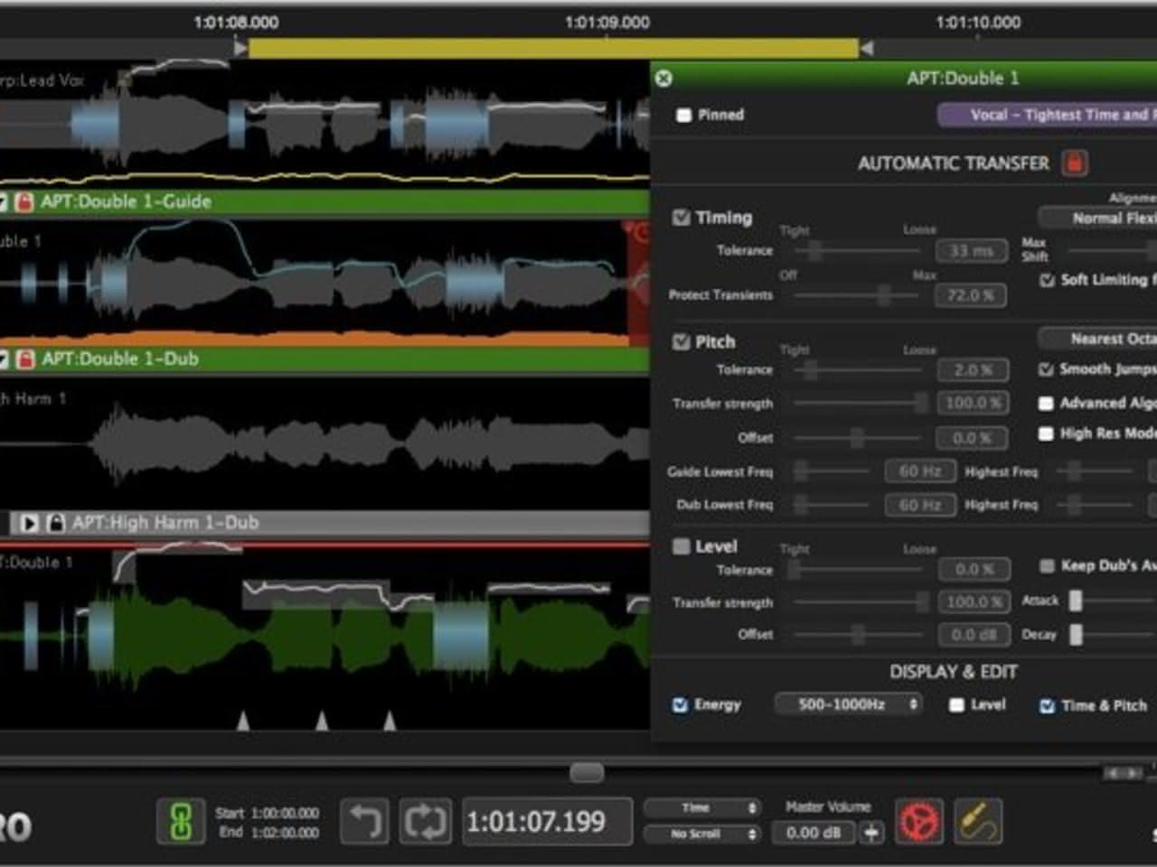The image size is (1157, 867).
Task: Click the green chain link icon
Action: pyautogui.click(x=181, y=821)
